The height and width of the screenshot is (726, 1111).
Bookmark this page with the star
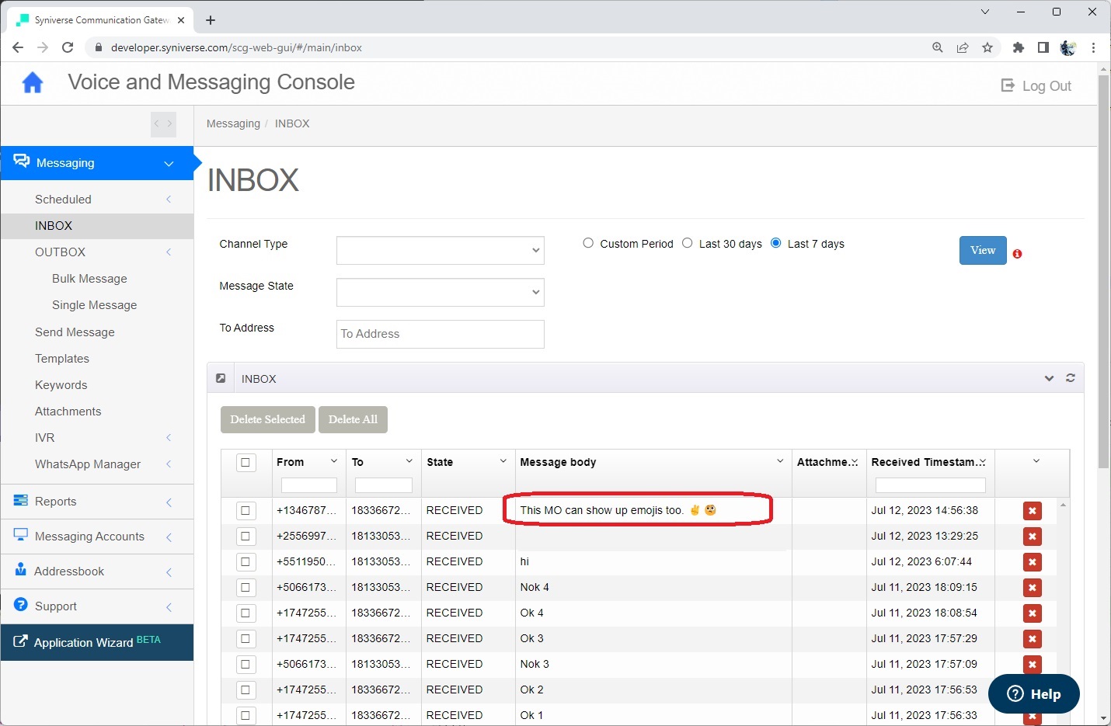point(987,47)
